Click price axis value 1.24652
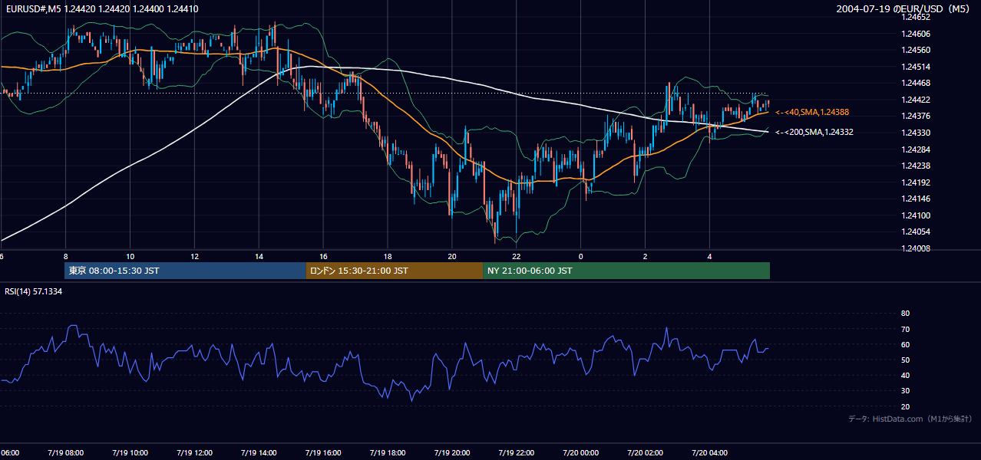The image size is (981, 460). point(915,17)
